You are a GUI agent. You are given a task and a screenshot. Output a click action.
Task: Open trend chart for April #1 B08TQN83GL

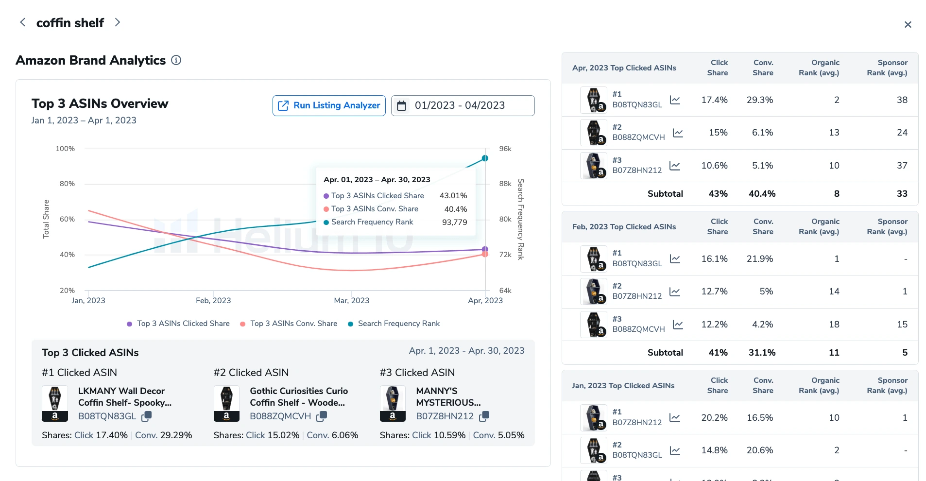675,100
